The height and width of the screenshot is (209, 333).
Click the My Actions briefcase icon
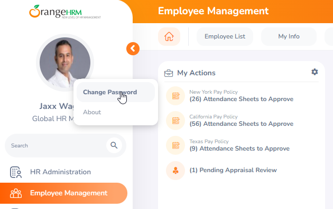169,73
